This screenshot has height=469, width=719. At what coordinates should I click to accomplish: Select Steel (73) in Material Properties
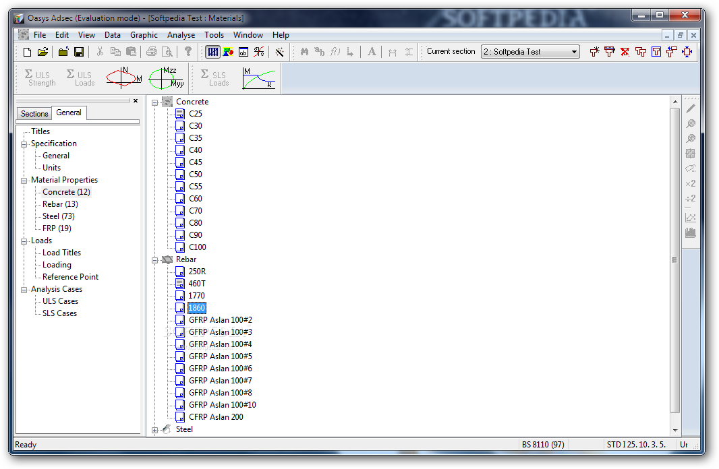[58, 216]
